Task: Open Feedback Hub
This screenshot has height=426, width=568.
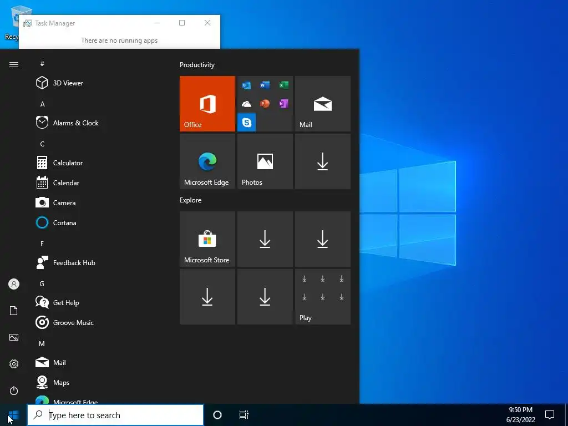Action: click(98, 262)
